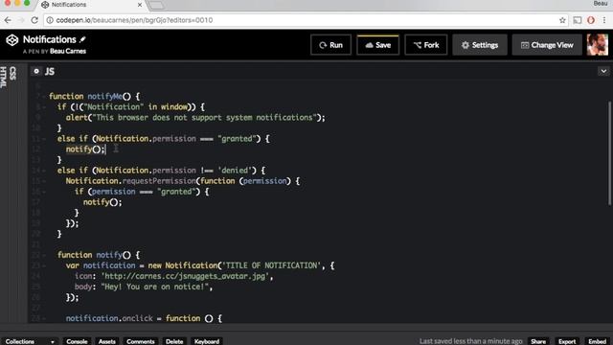Edit pen title with the pencil icon

[82, 39]
